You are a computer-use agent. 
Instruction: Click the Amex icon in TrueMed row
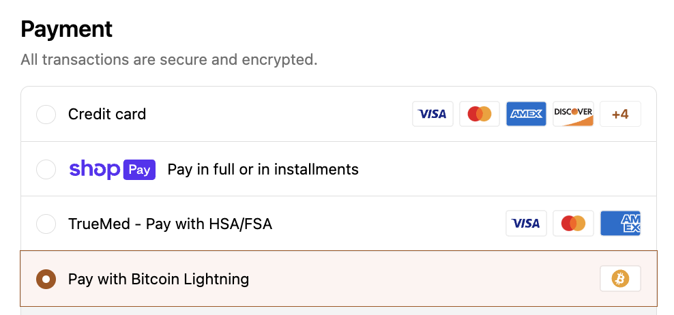[620, 224]
